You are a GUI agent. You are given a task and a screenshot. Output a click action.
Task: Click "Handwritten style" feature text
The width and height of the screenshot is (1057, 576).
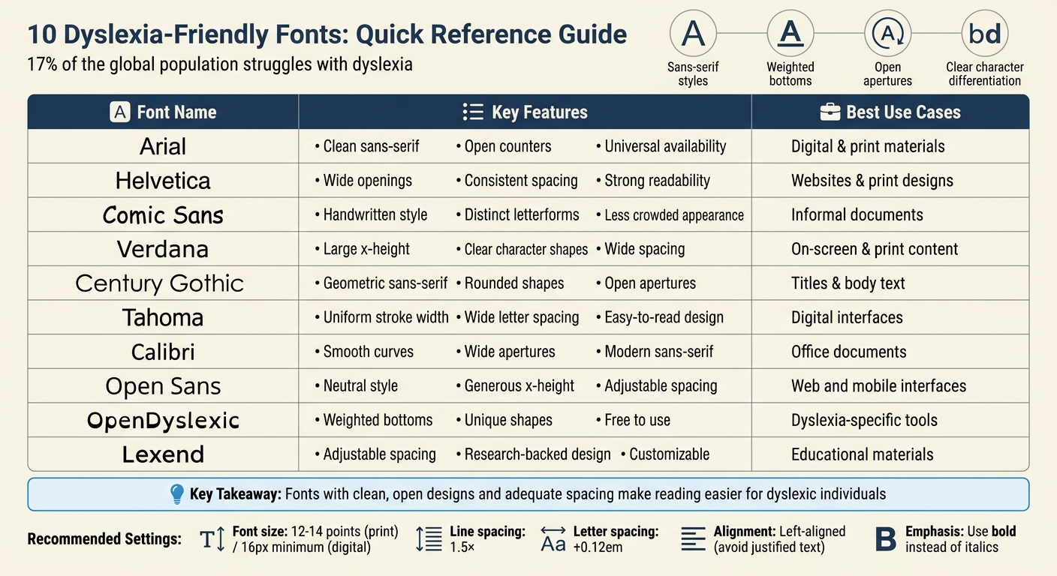[x=375, y=214]
